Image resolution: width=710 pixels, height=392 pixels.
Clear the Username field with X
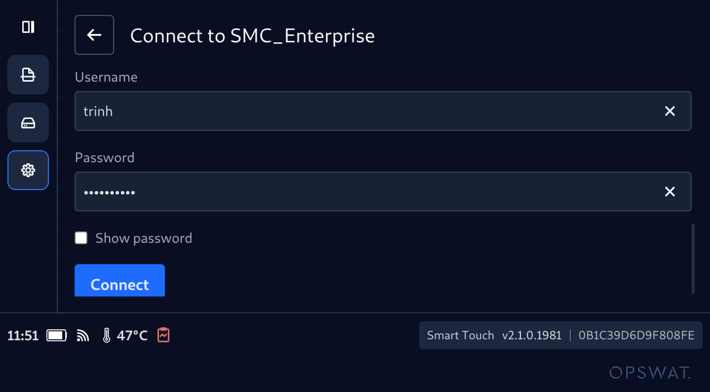click(670, 111)
